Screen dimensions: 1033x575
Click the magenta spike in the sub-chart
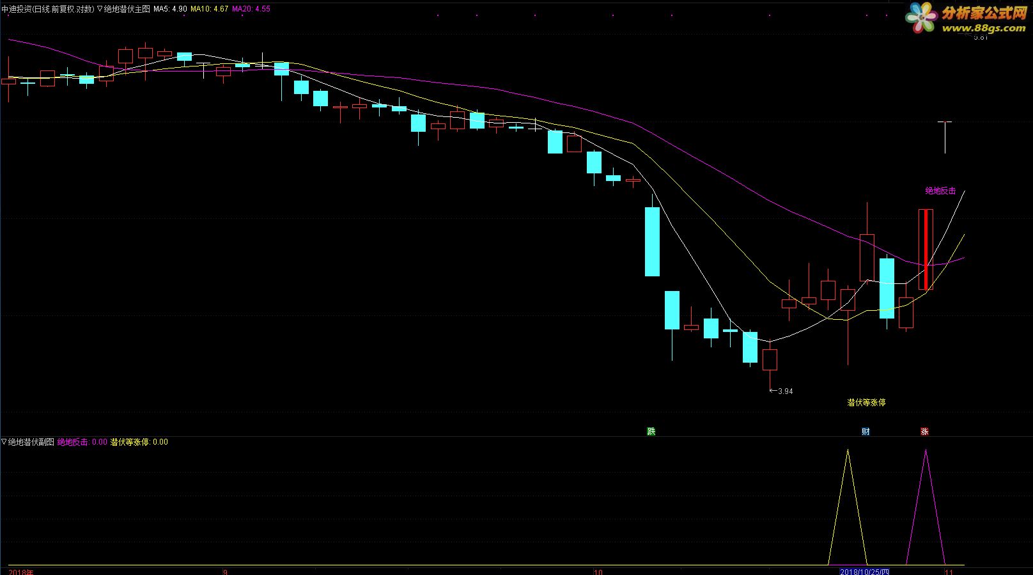926,507
